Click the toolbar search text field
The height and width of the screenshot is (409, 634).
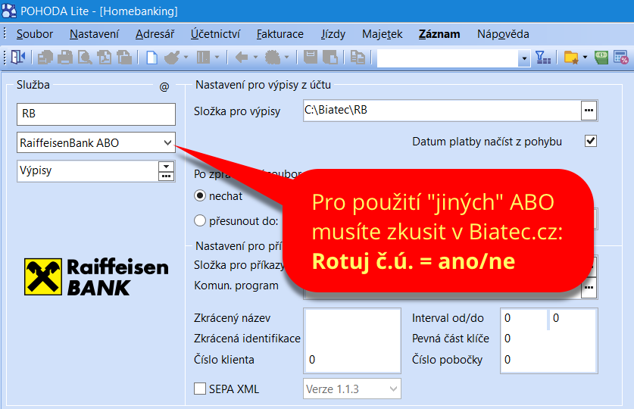coord(448,58)
